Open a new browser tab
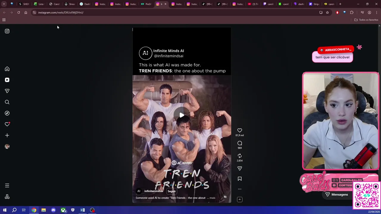This screenshot has height=214, width=381. 340,4
